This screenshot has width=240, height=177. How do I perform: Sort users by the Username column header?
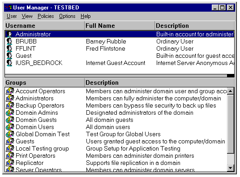(x=44, y=26)
